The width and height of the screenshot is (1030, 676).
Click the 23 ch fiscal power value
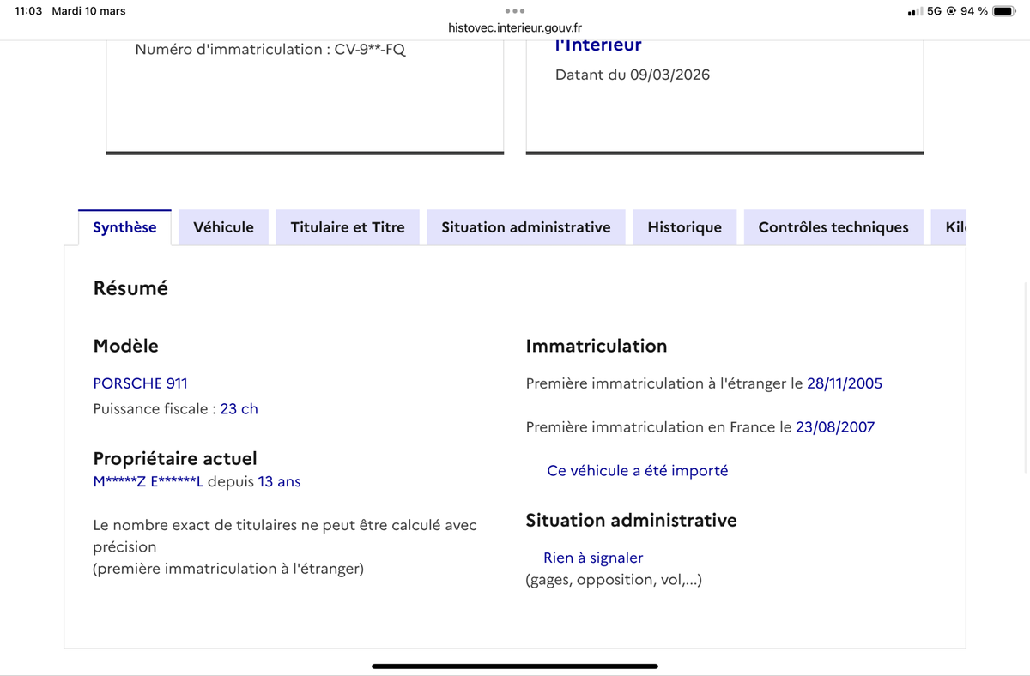(x=239, y=409)
